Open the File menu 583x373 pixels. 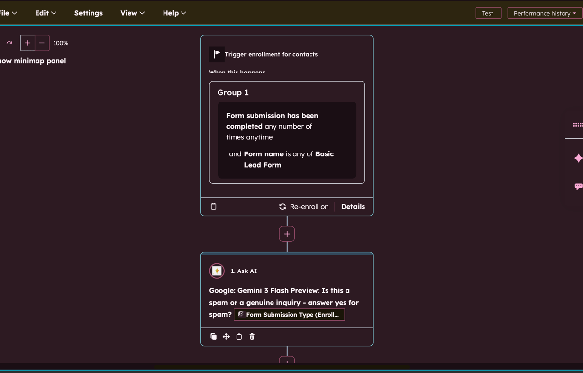(x=7, y=13)
